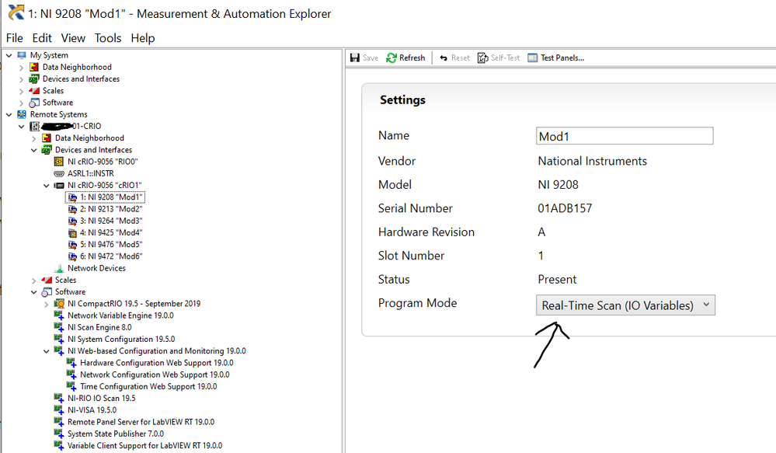Collapse the Remote Systems node

[9, 114]
